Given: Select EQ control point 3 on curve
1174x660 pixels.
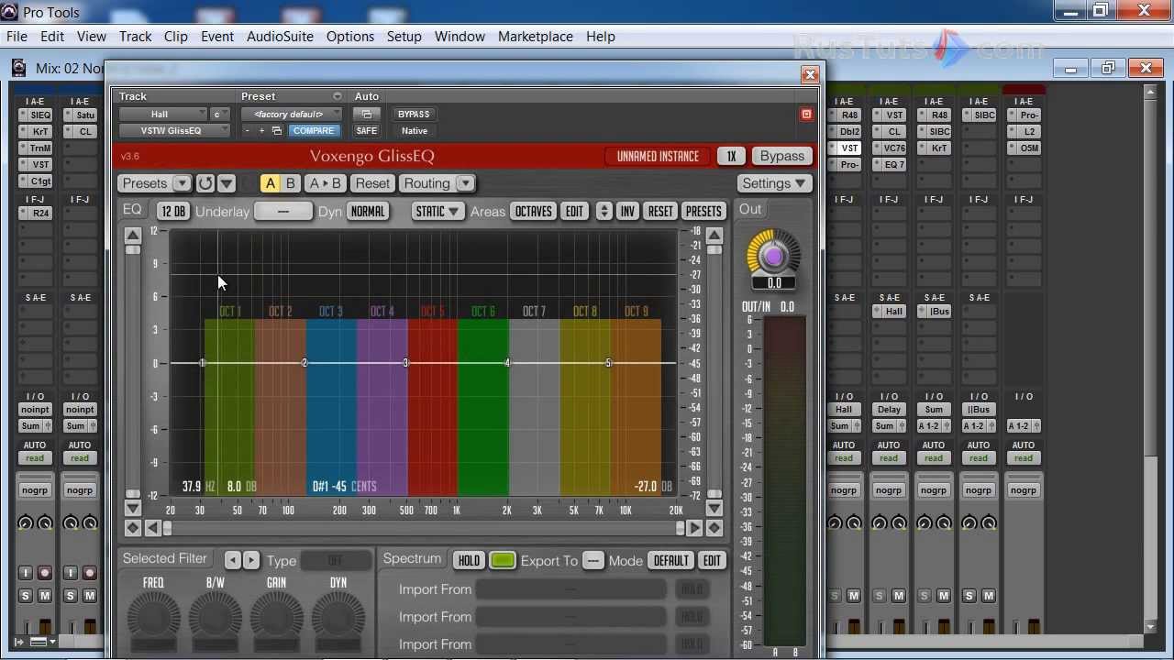Looking at the screenshot, I should [405, 364].
